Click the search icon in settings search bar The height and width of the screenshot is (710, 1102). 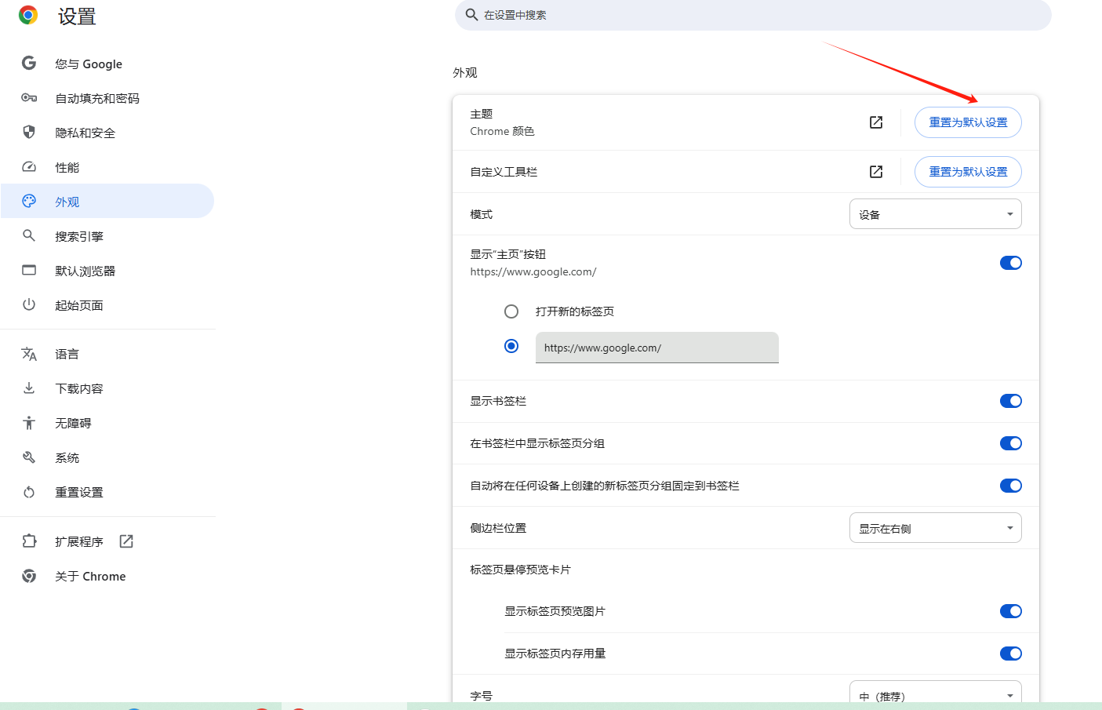tap(471, 14)
